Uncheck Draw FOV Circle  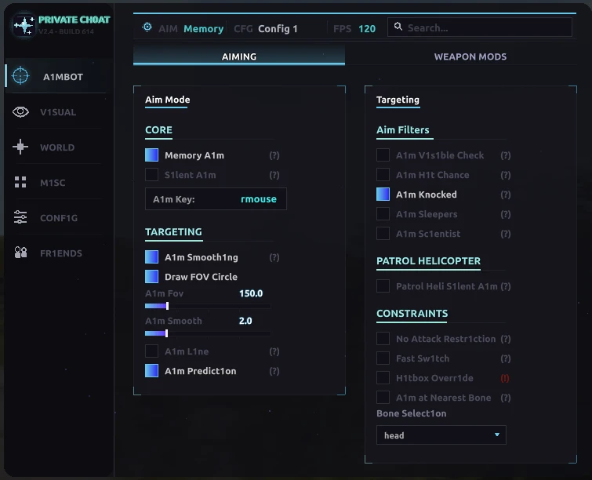(152, 276)
